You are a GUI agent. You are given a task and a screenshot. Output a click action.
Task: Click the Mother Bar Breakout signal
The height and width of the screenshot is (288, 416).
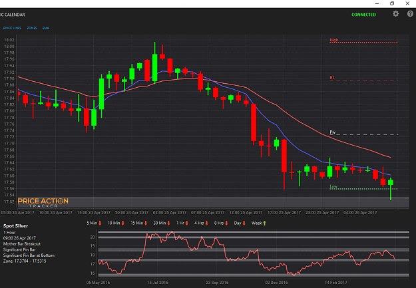(x=22, y=244)
